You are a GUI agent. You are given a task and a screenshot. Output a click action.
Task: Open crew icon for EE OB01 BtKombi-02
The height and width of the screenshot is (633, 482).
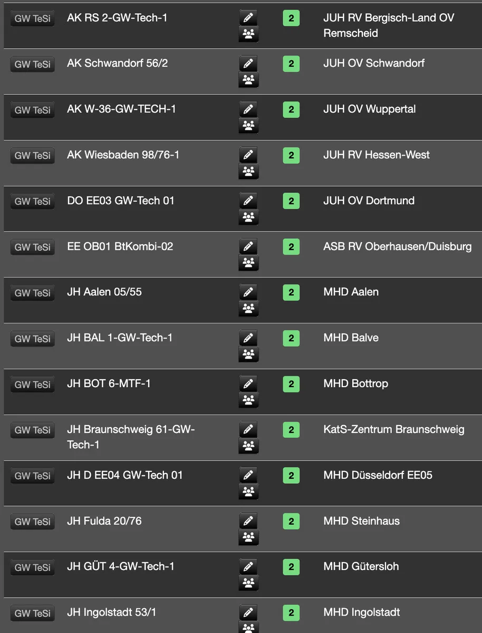click(248, 263)
